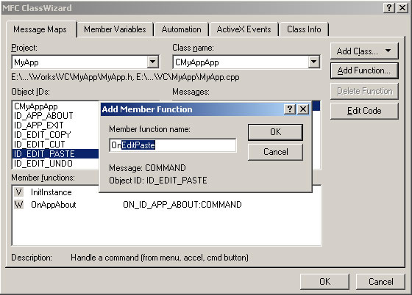
Task: Switch to the Member Variables tab
Action: point(115,29)
